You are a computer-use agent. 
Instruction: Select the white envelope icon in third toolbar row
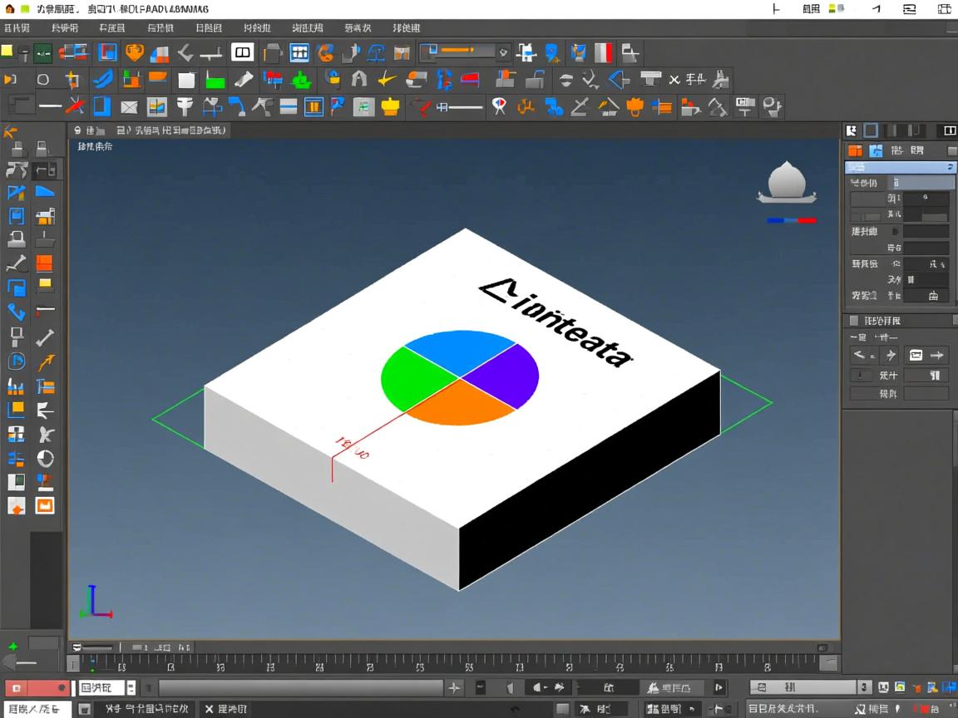pyautogui.click(x=129, y=107)
